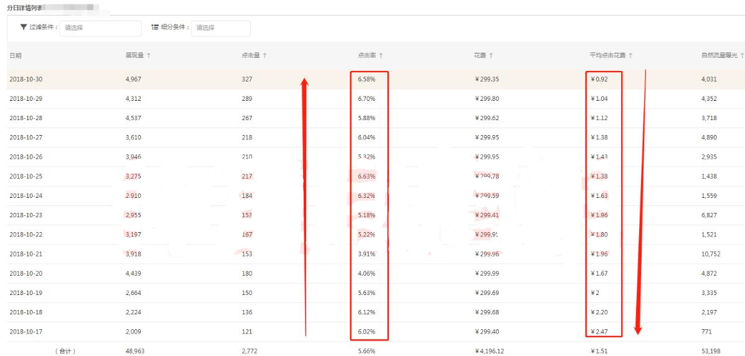Sort by 花费 arrow icon
Viewport: 745px width, 356px height.
pyautogui.click(x=491, y=55)
